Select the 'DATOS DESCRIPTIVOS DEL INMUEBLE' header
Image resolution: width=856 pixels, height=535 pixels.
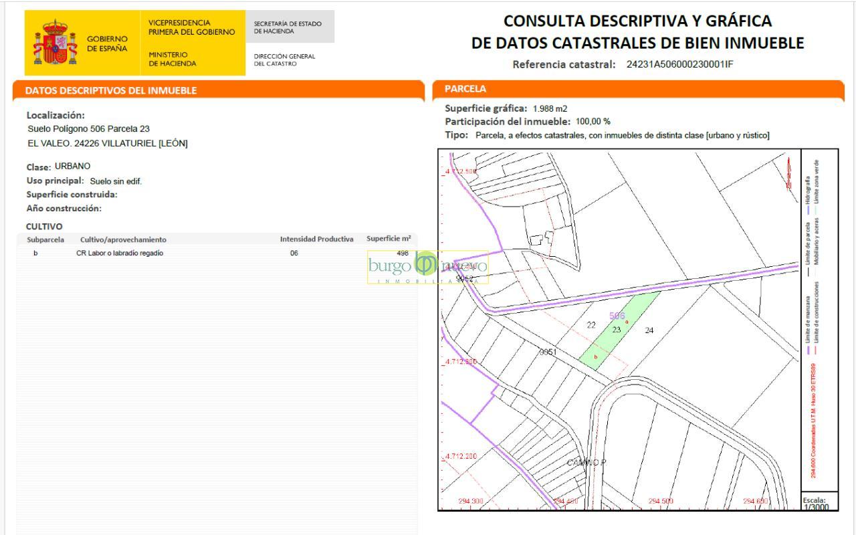(x=111, y=91)
